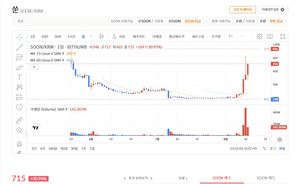Click the SOON/KRW · 1일 · BITHUMB chart title
Viewport: 296px width, 184px height.
59,47
